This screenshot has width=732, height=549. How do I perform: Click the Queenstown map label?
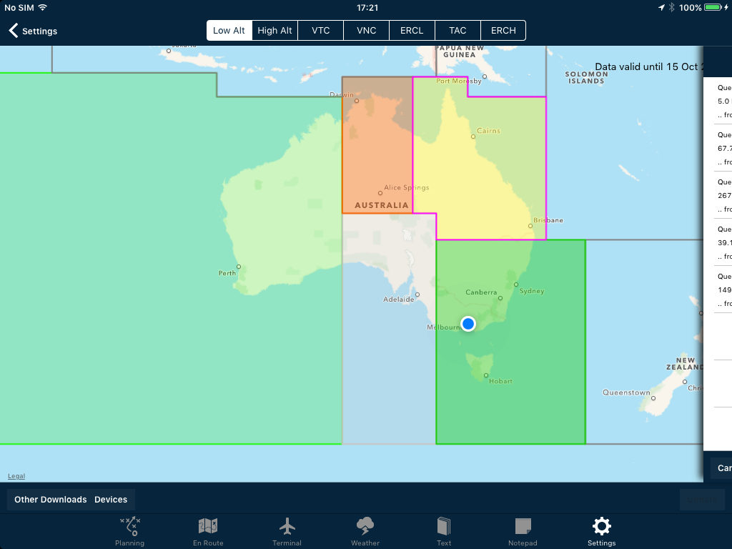(x=626, y=392)
